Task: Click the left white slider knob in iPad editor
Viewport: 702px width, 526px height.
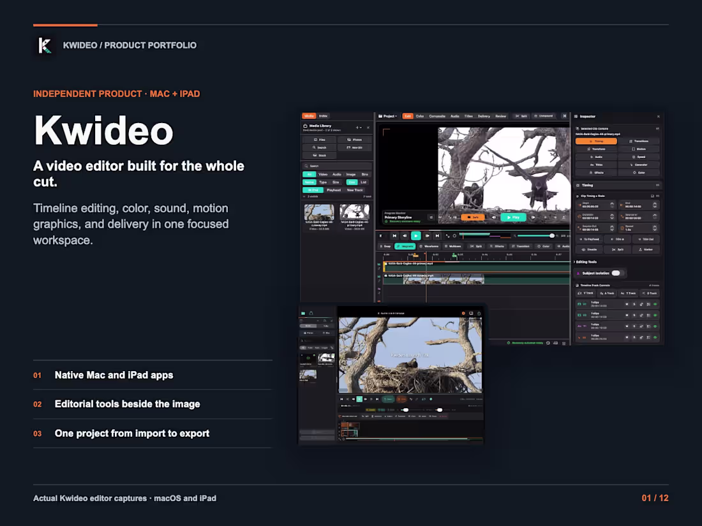Action: 405,410
